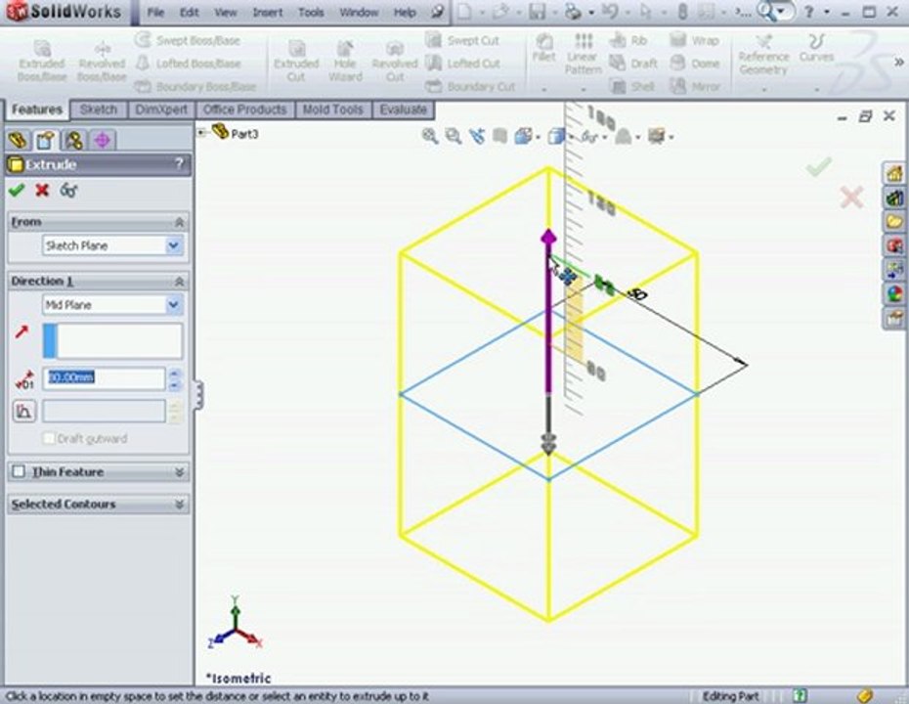The height and width of the screenshot is (704, 909).
Task: Click Zoom to Area icon in viewport
Action: pos(453,136)
